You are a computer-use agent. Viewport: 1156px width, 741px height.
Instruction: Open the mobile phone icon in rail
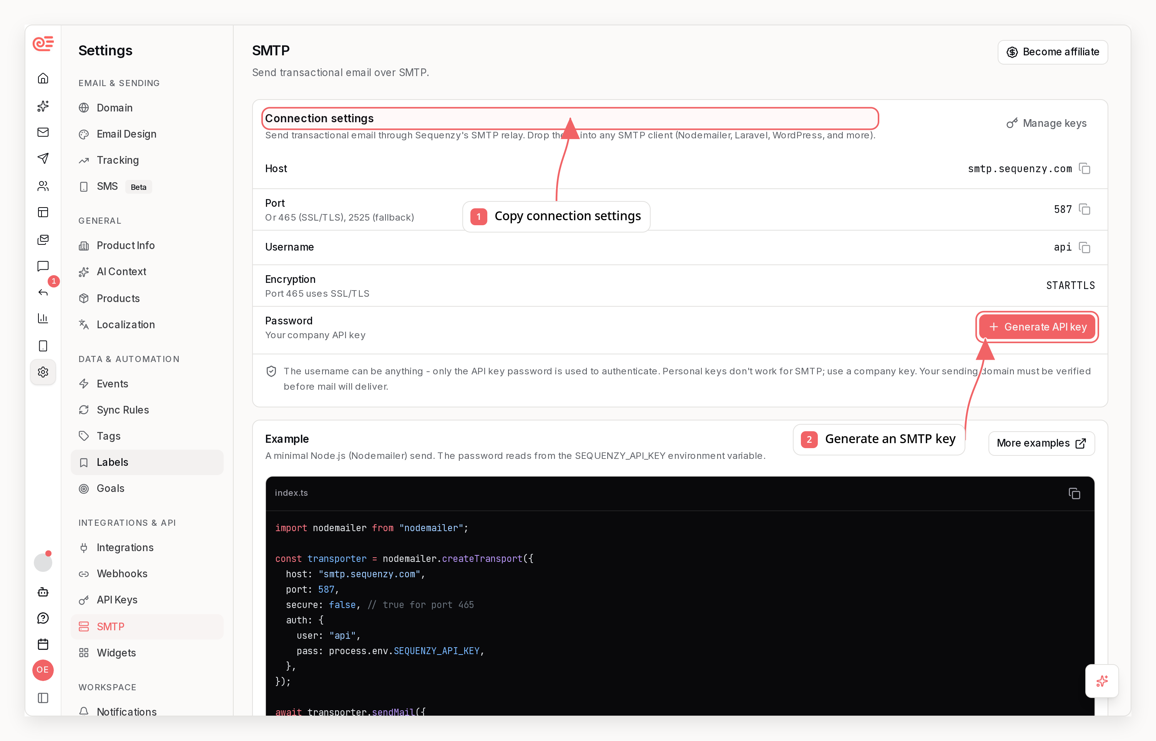click(x=43, y=346)
